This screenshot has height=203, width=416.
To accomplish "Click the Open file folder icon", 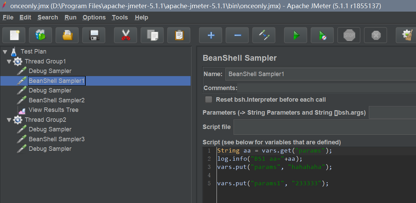I will point(67,35).
